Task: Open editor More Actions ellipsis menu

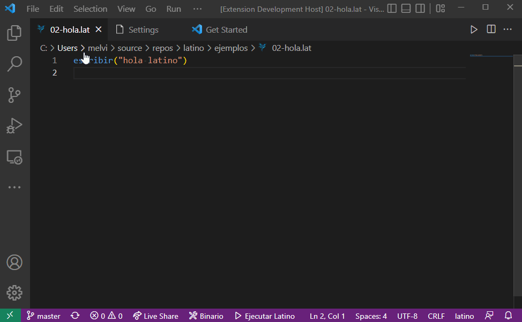Action: point(508,29)
